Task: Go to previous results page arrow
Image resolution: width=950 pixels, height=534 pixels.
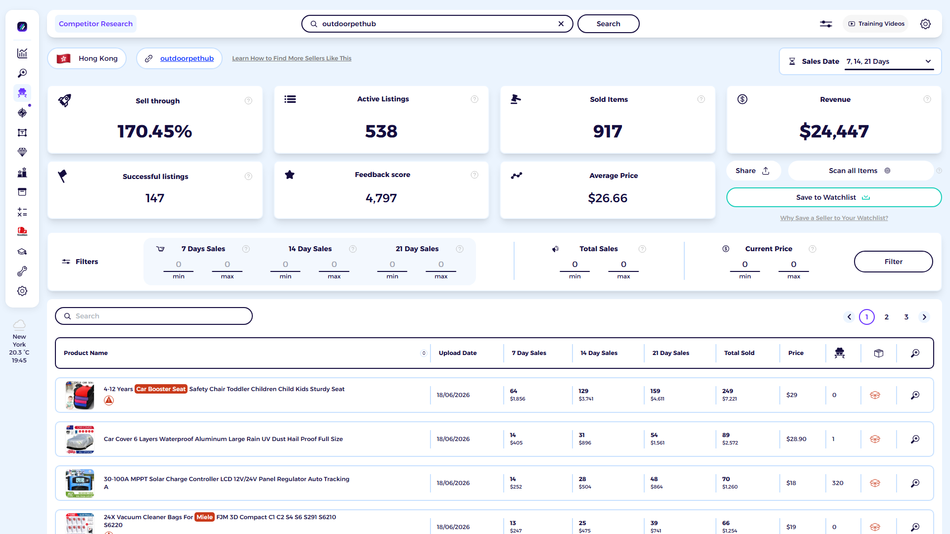Action: (x=849, y=317)
